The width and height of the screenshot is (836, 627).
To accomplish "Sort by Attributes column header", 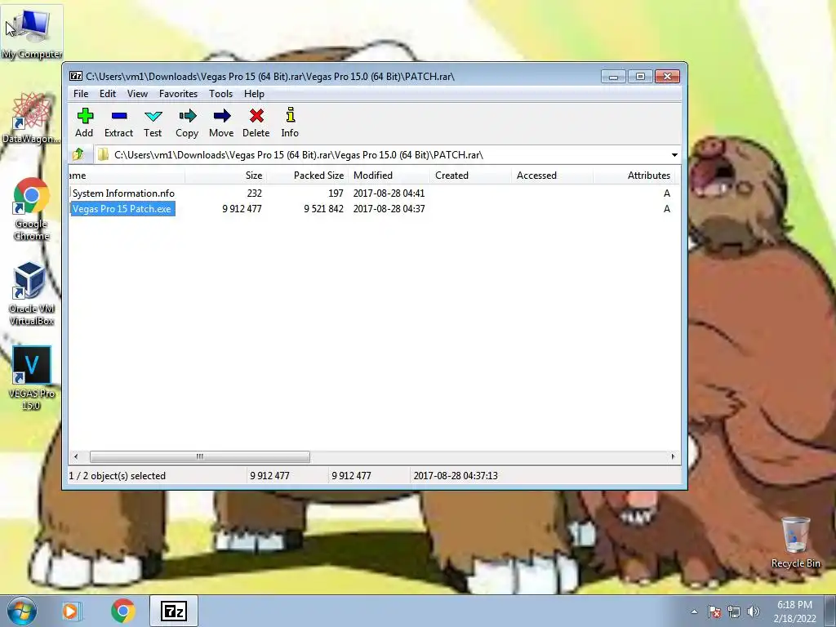I will (x=634, y=176).
